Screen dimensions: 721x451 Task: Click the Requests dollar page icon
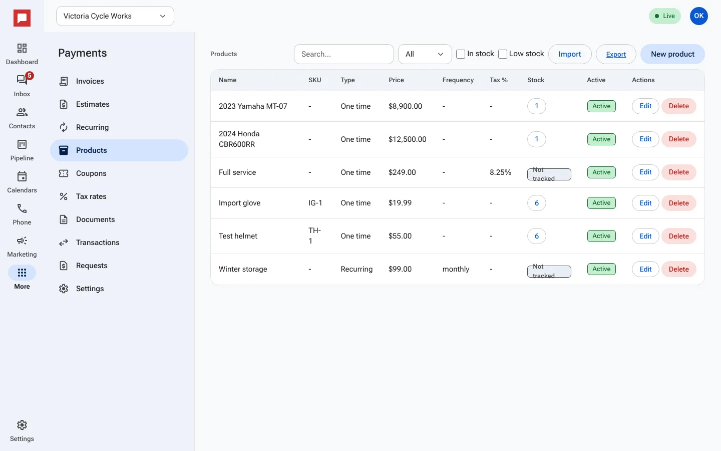point(64,266)
